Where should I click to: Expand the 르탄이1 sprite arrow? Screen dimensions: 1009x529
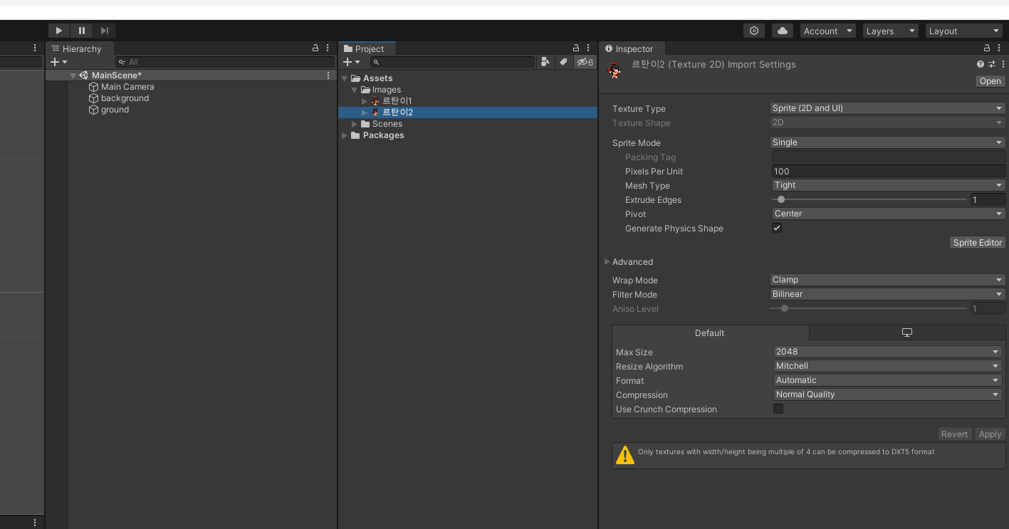365,101
